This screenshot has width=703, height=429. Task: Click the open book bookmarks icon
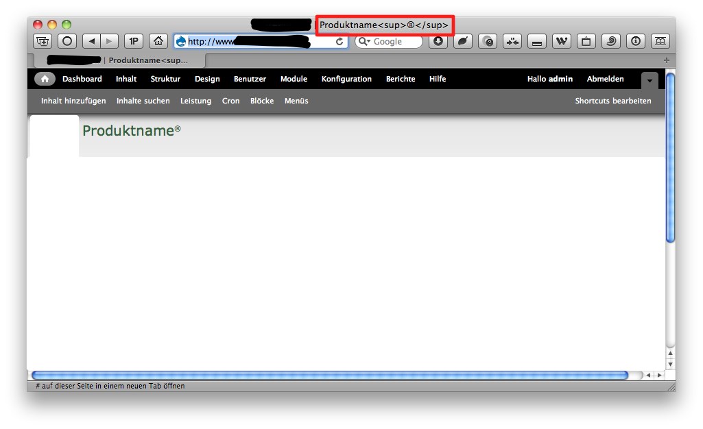tap(660, 41)
